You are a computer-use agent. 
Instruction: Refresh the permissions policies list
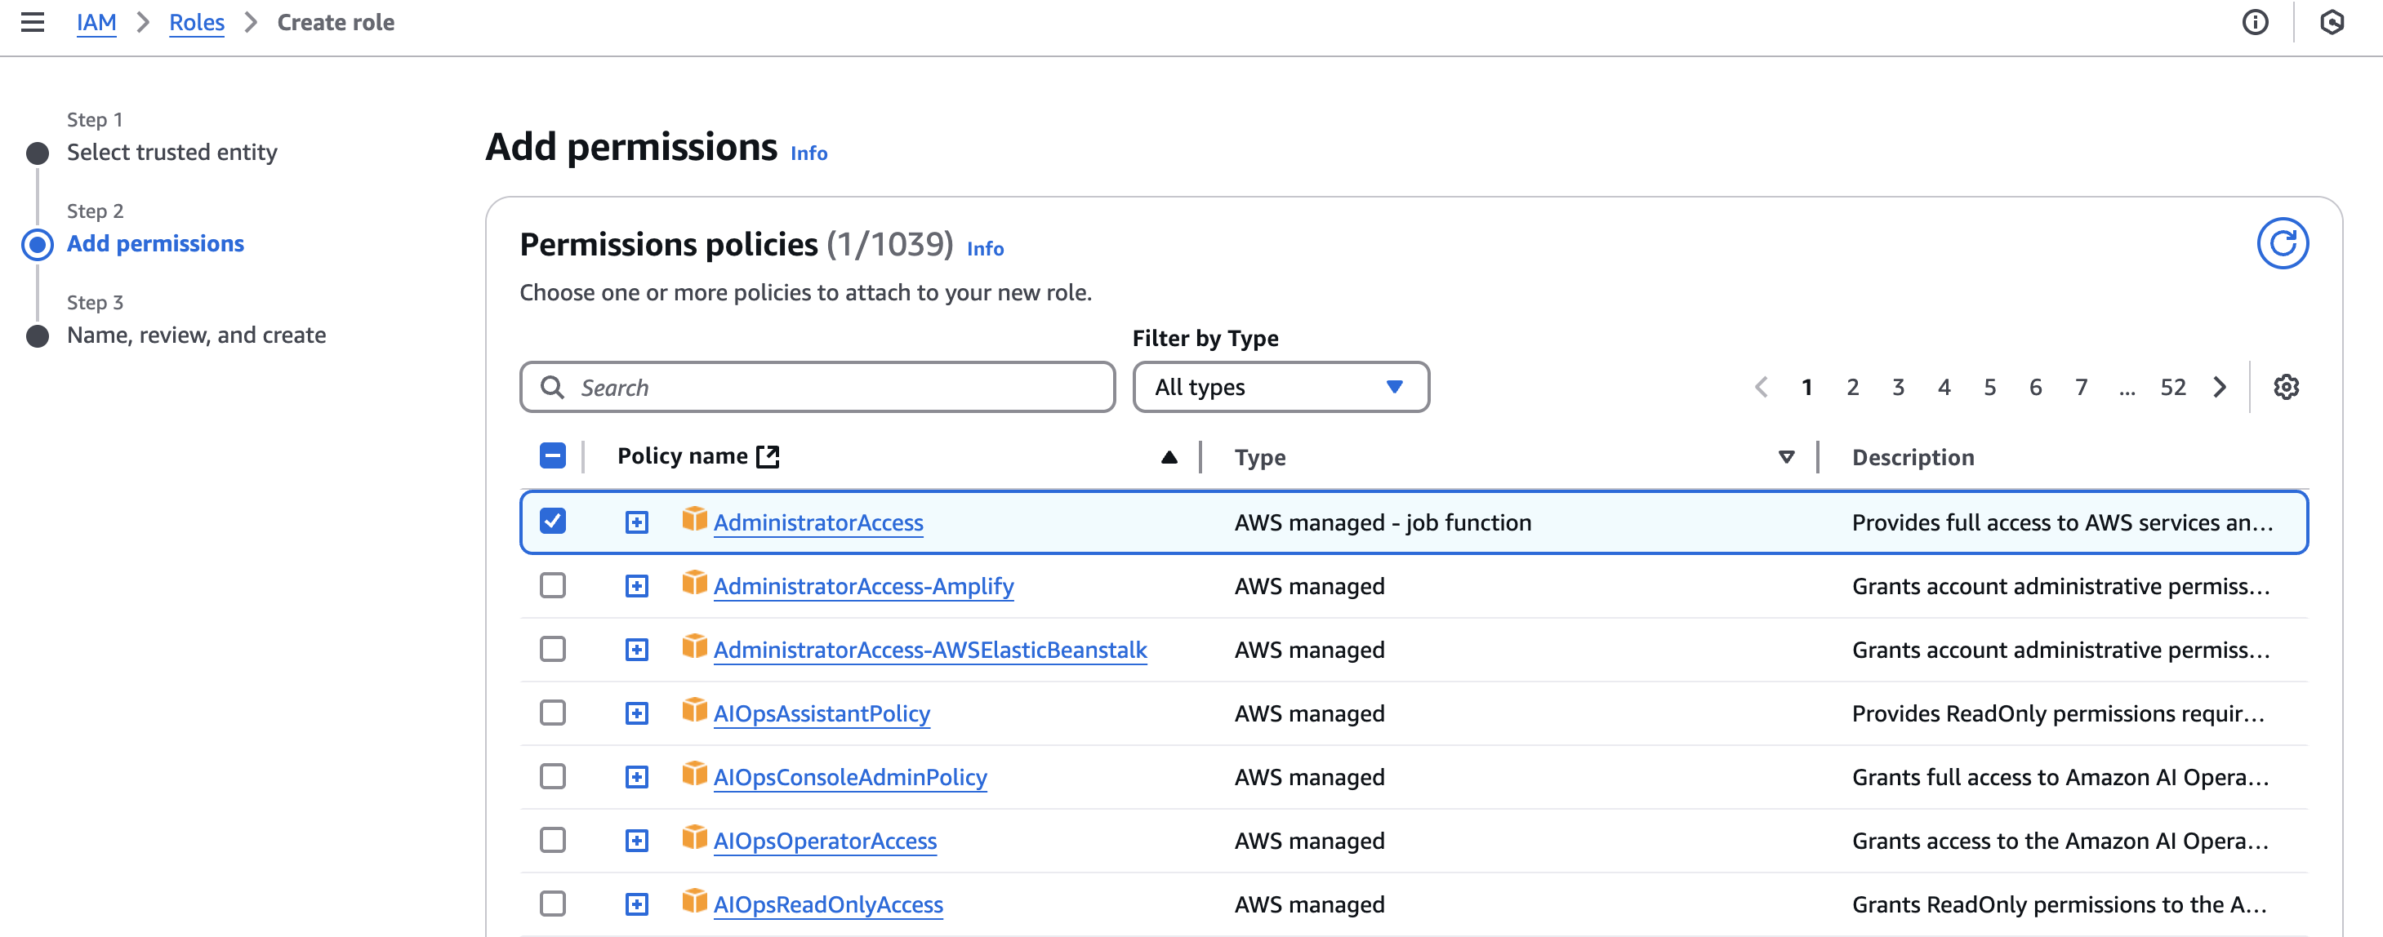[2283, 243]
